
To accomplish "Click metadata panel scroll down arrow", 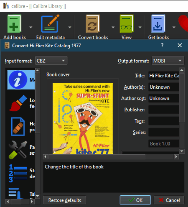I will [182, 151].
